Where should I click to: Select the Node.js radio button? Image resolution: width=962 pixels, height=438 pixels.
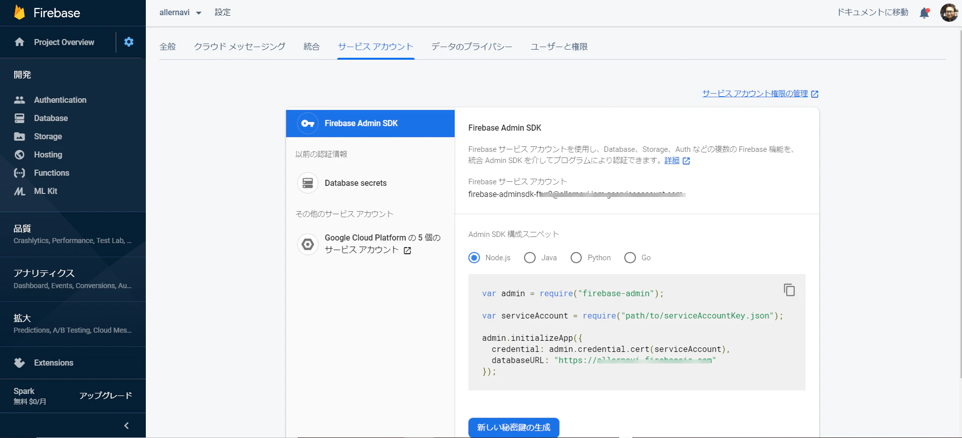coord(474,258)
